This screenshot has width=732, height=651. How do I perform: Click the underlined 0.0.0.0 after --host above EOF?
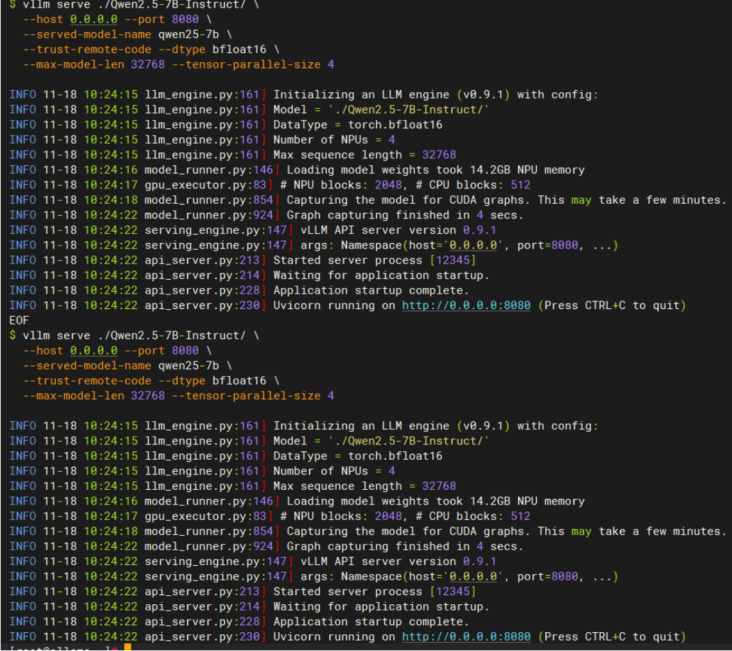pos(94,20)
